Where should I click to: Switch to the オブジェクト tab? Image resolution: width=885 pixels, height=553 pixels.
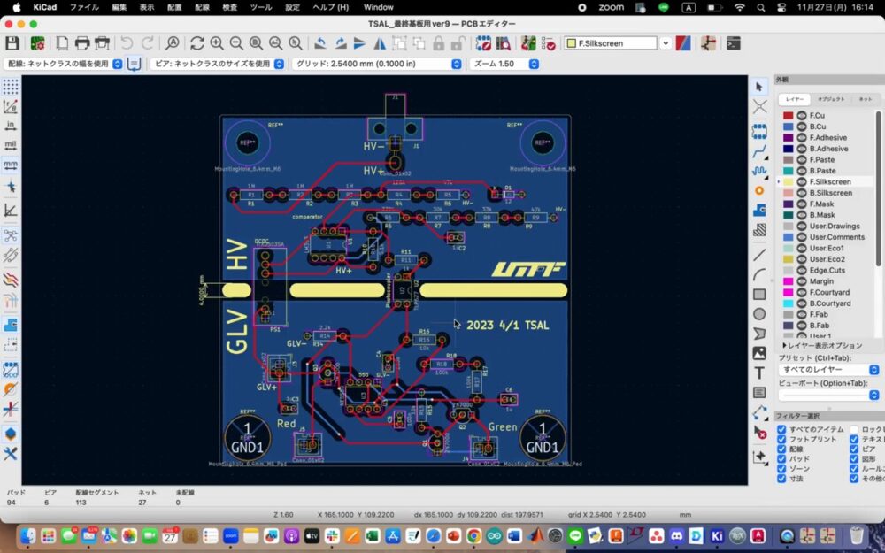coord(831,99)
